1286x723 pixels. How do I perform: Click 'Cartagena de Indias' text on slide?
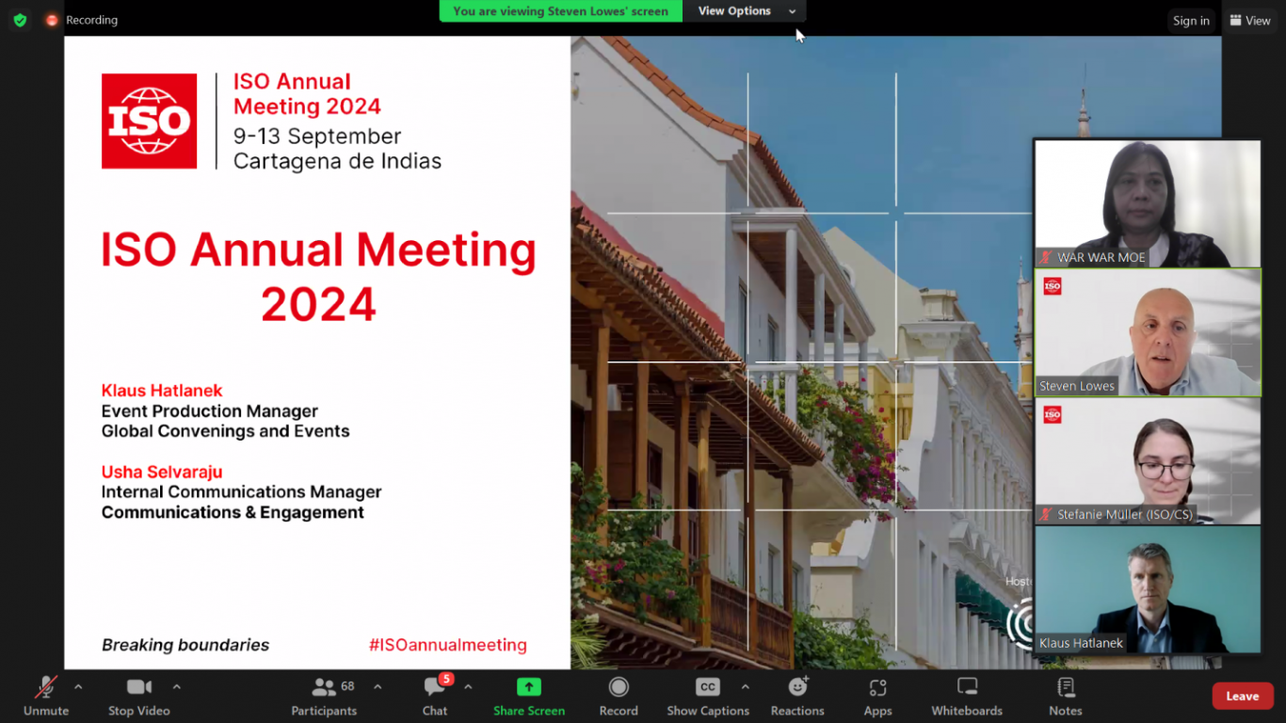coord(337,161)
